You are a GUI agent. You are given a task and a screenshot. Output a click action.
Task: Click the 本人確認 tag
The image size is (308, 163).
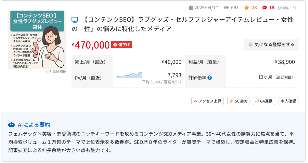tap(288, 101)
